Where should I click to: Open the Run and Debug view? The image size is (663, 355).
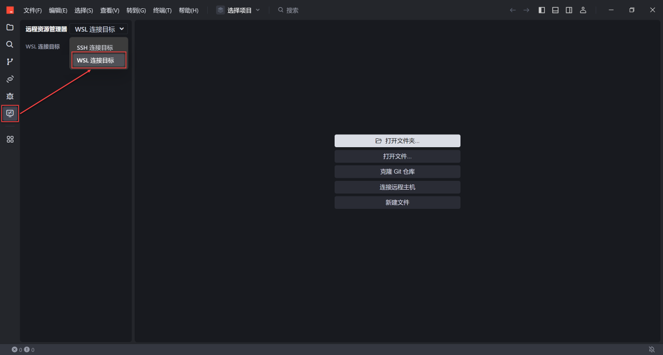(x=9, y=96)
